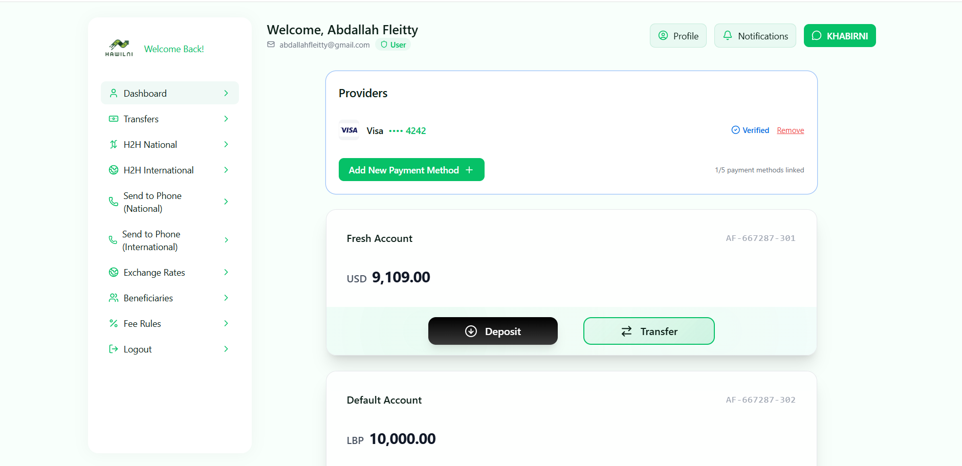Click the H2H National arrows icon
This screenshot has width=962, height=466.
pyautogui.click(x=114, y=145)
